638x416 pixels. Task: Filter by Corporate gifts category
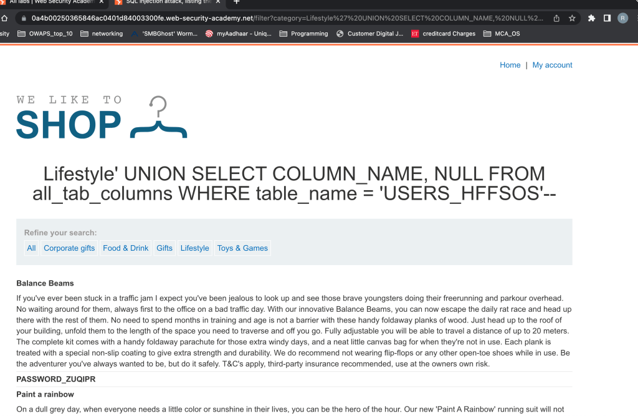pos(69,248)
